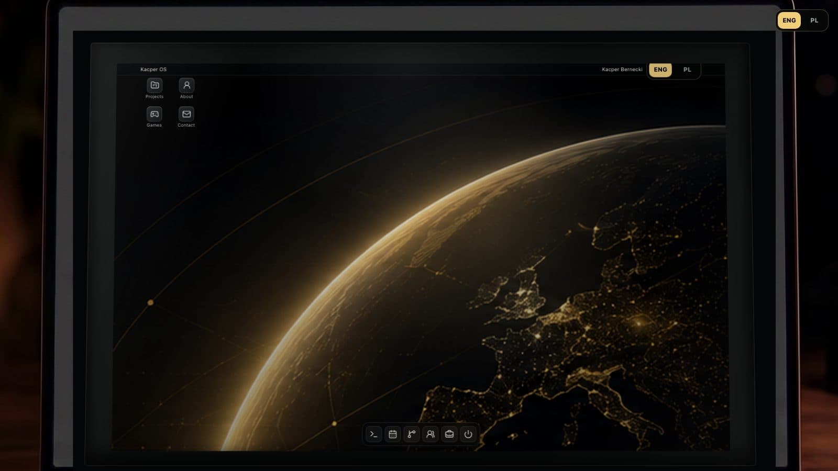
Task: Open the git branch dock icon
Action: tap(412, 434)
